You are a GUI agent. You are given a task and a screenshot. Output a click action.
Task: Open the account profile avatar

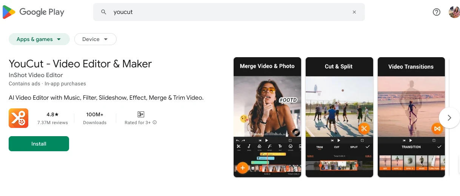454,12
